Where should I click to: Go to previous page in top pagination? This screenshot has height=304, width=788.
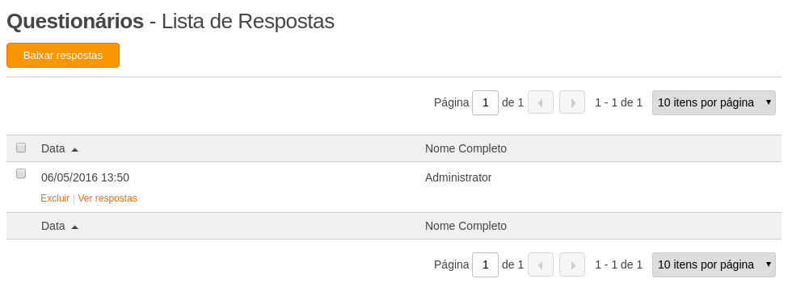click(540, 102)
